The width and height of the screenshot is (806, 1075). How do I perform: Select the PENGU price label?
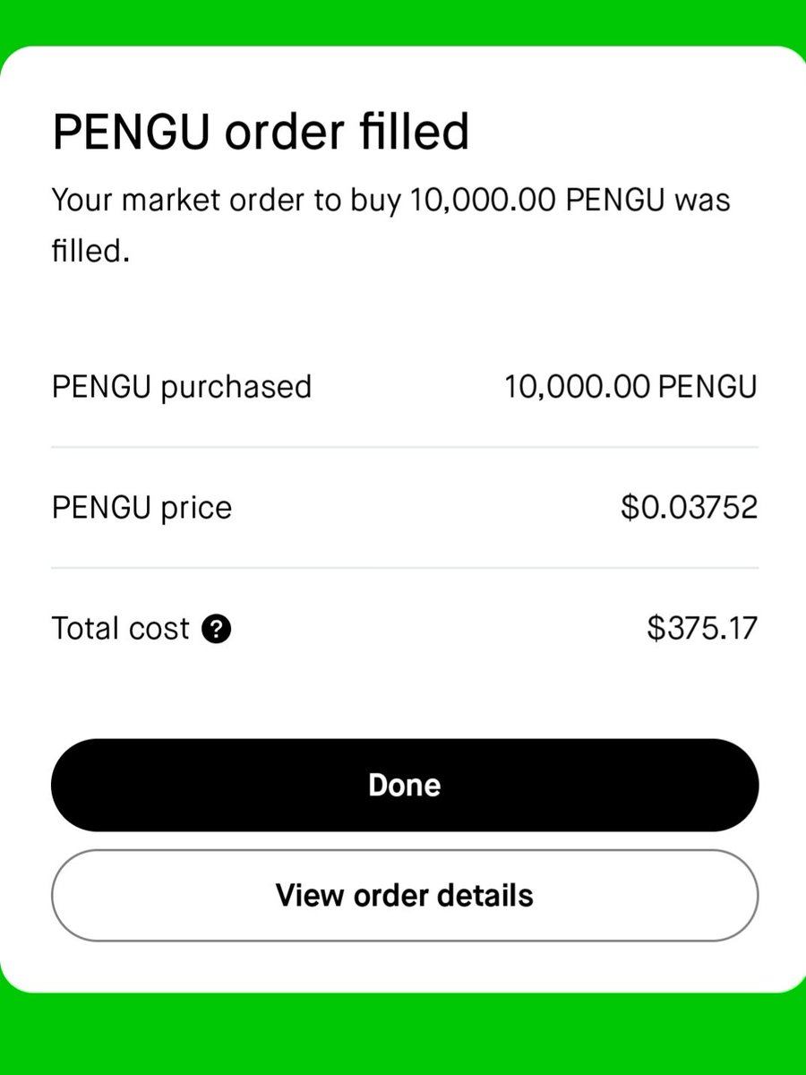[x=141, y=508]
